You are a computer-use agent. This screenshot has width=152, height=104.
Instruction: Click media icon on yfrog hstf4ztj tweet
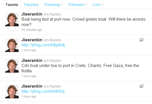coord(141,86)
